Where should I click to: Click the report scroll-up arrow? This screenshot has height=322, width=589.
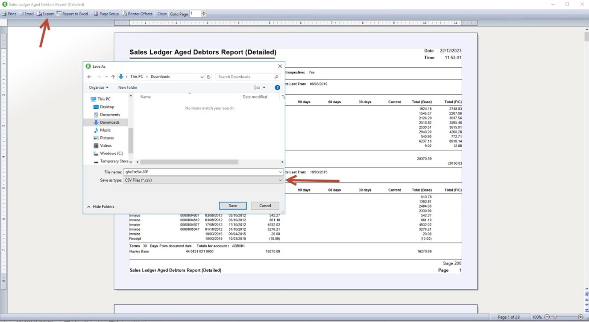coord(587,29)
